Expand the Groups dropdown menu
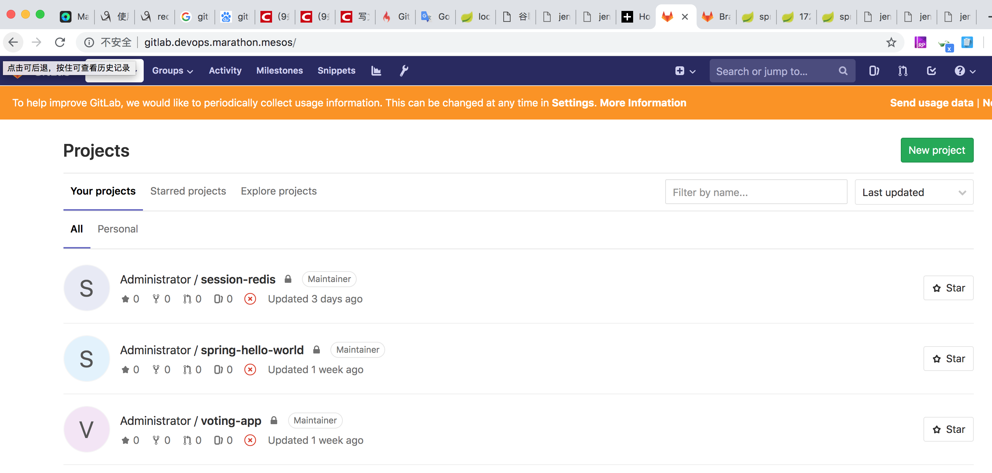The height and width of the screenshot is (473, 992). click(172, 71)
